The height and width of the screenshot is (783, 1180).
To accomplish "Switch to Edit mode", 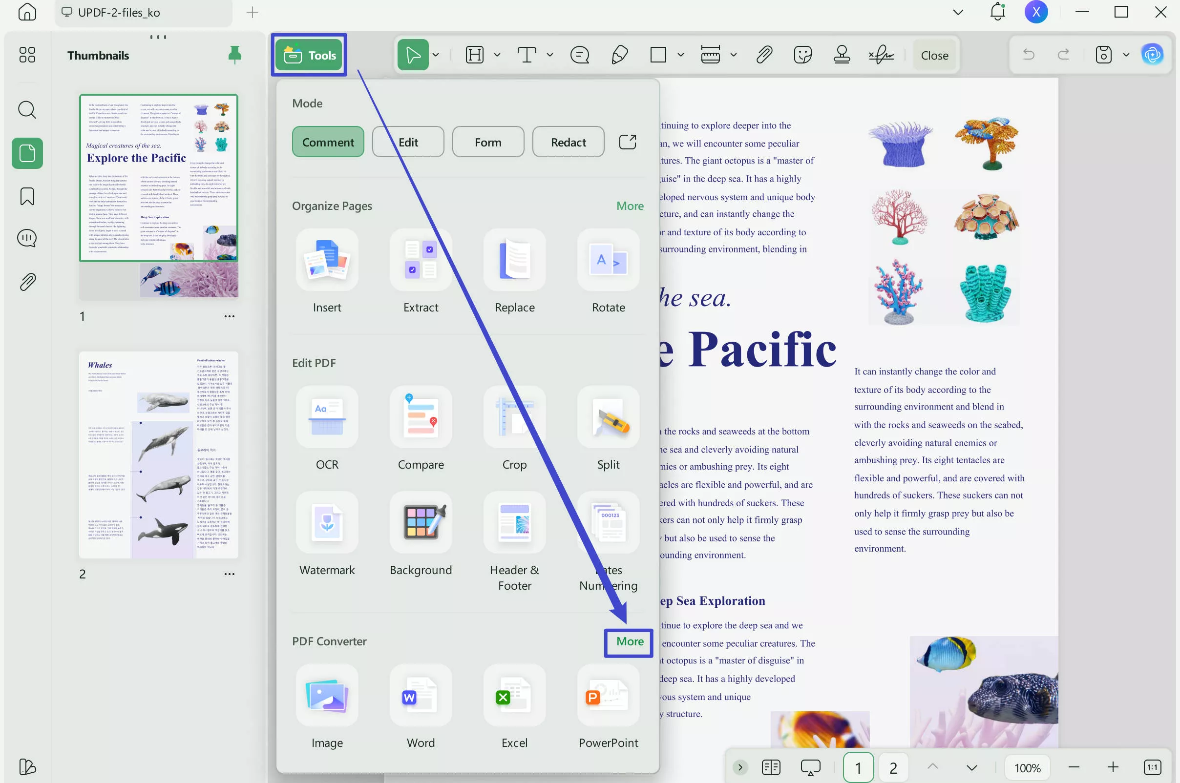I will click(x=408, y=142).
